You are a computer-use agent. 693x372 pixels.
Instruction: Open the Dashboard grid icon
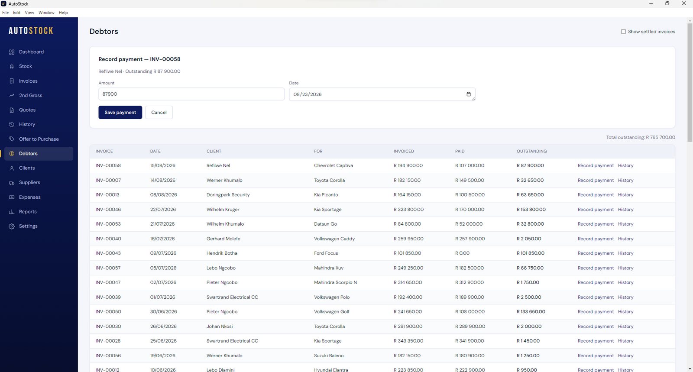(12, 52)
